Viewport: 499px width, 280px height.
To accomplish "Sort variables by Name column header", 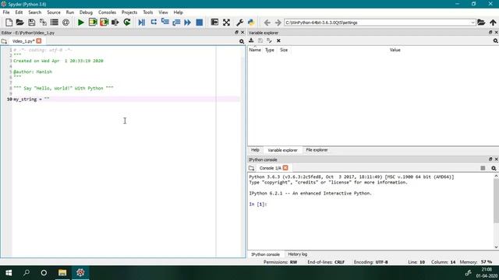I will pyautogui.click(x=255, y=50).
